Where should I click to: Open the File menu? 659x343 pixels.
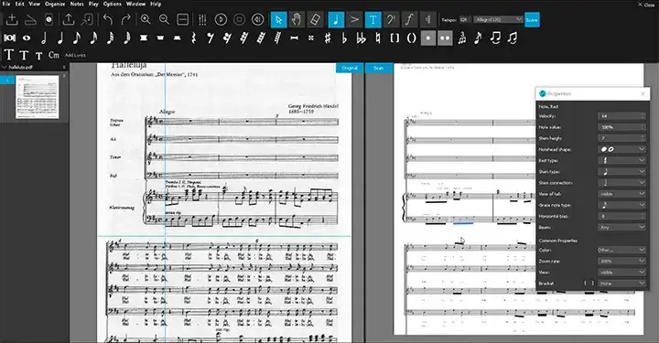(6, 4)
